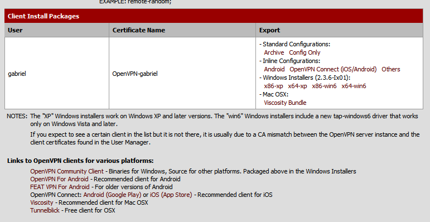Open the FEAT VPN For Android link
430x222 pixels.
(x=60, y=187)
